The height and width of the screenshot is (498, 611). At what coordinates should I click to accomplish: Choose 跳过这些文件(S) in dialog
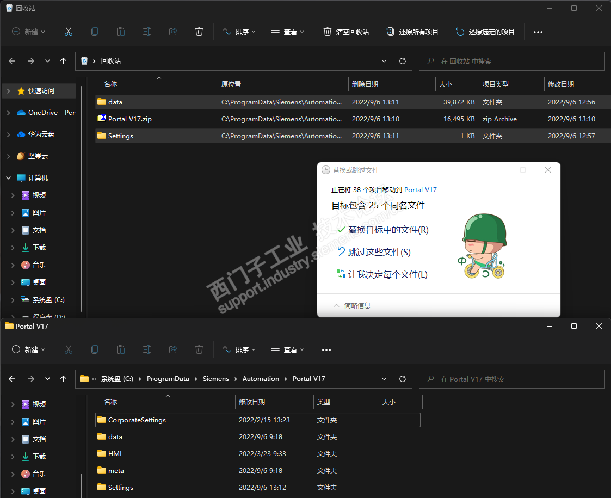click(374, 252)
